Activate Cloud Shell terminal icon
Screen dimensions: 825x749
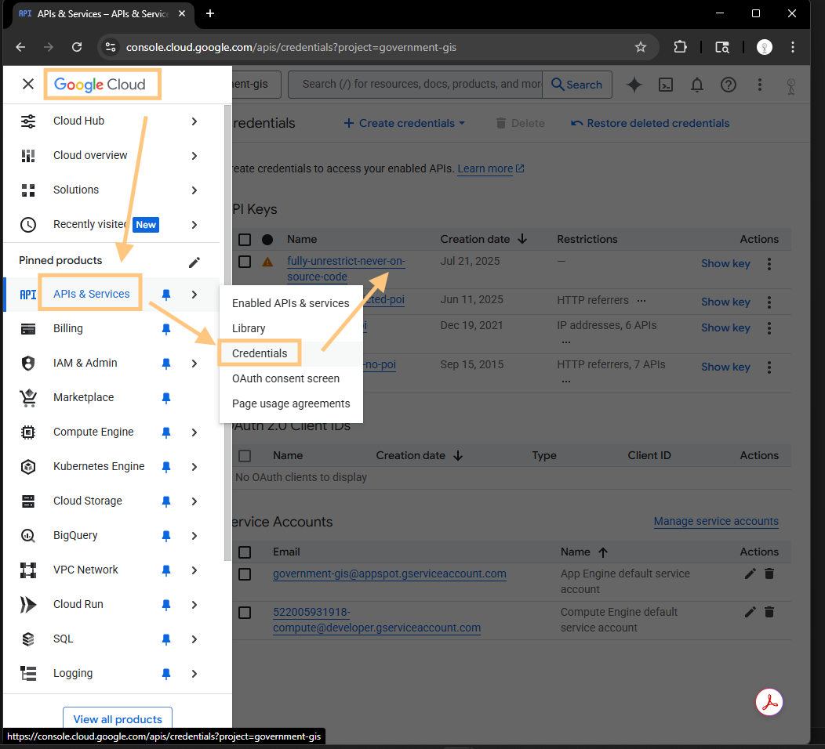(666, 85)
